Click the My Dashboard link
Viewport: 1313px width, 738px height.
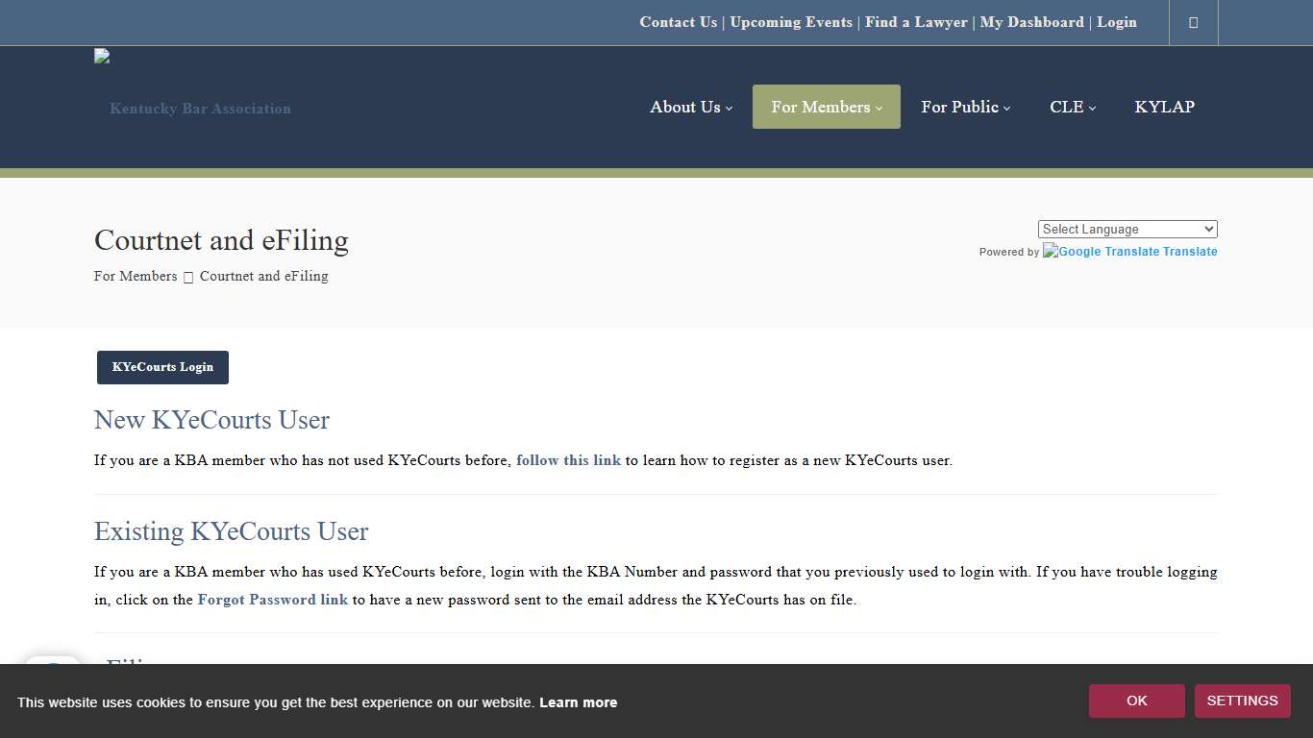pos(1032,22)
